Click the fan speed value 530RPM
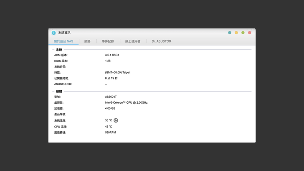 110,133
